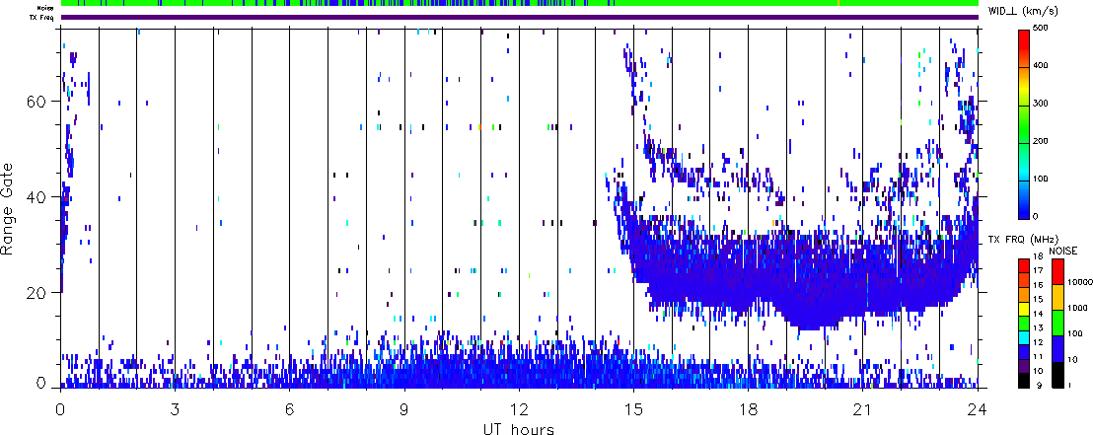1093x435 pixels.
Task: Click the "NOISE" colorbar title on the right
Action: pyautogui.click(x=1063, y=251)
